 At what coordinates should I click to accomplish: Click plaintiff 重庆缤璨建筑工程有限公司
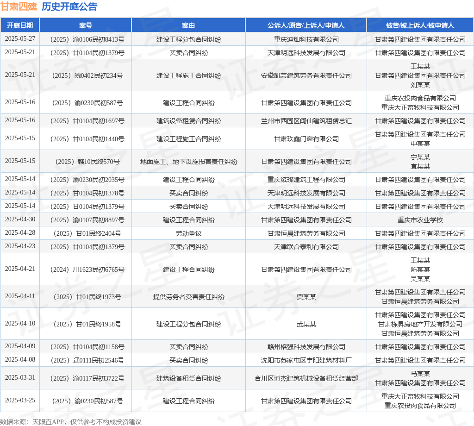click(306, 180)
